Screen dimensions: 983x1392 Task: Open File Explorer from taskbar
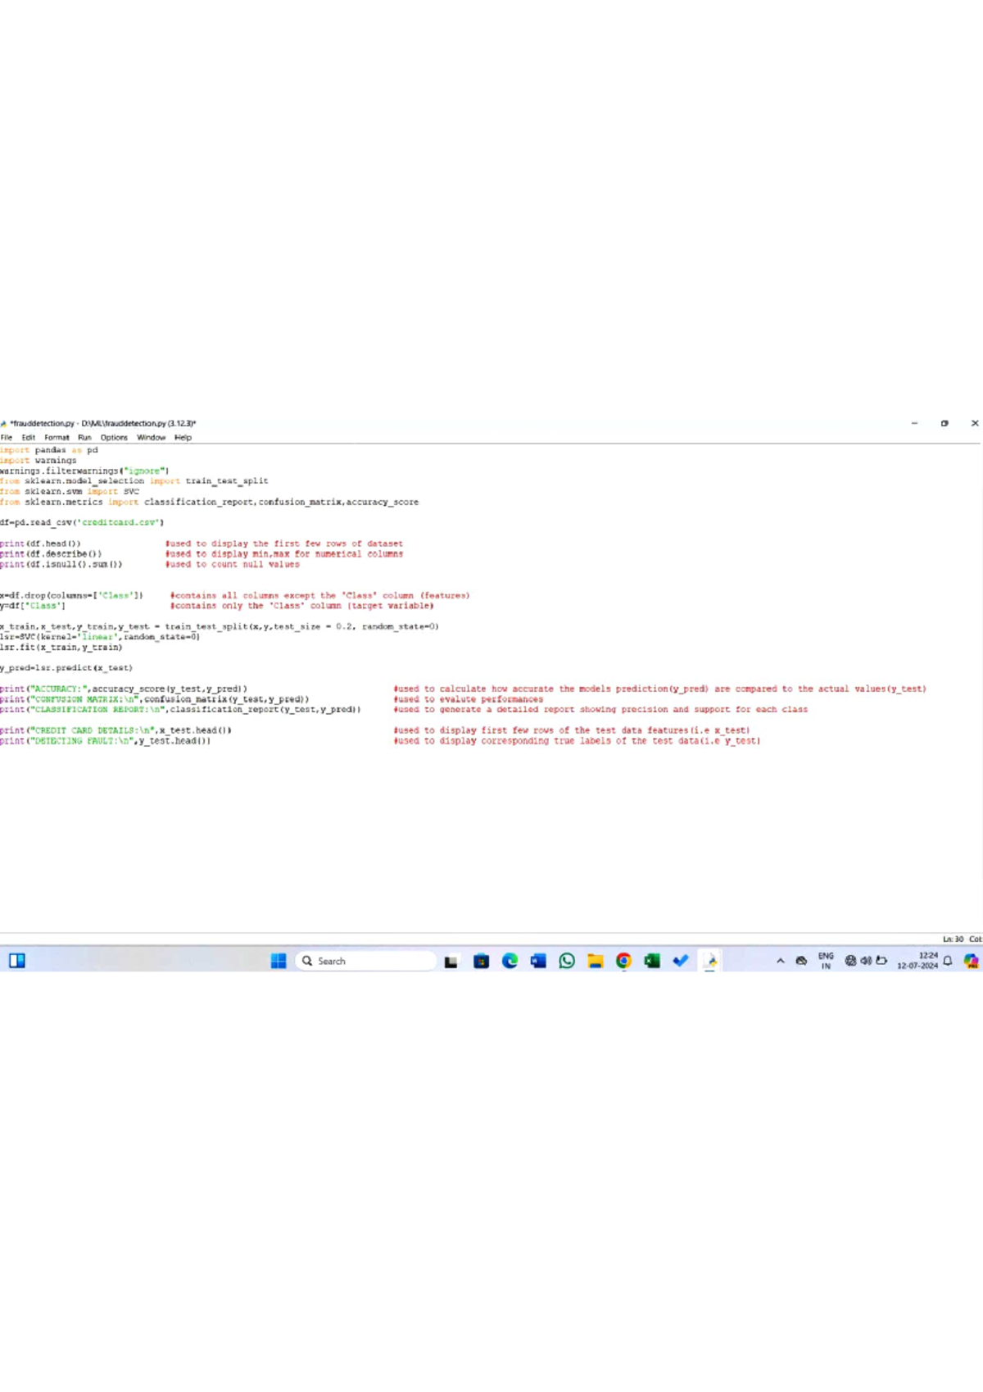tap(596, 961)
